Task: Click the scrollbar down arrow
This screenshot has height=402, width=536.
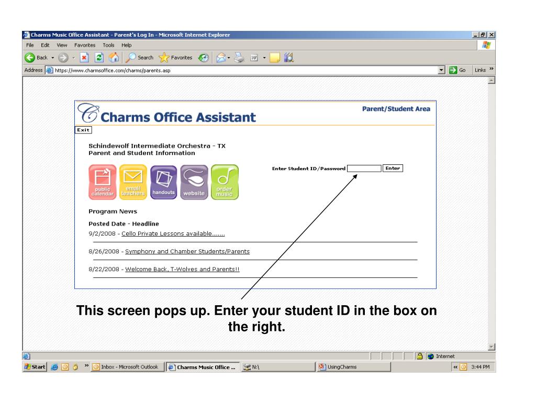Action: 492,347
